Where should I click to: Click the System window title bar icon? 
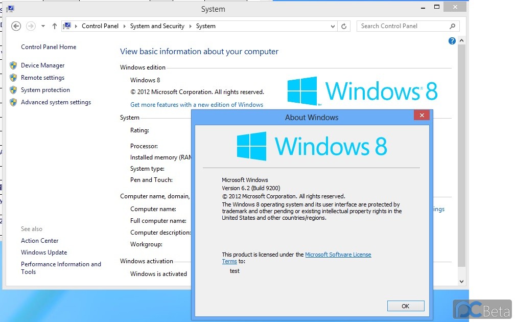10,9
